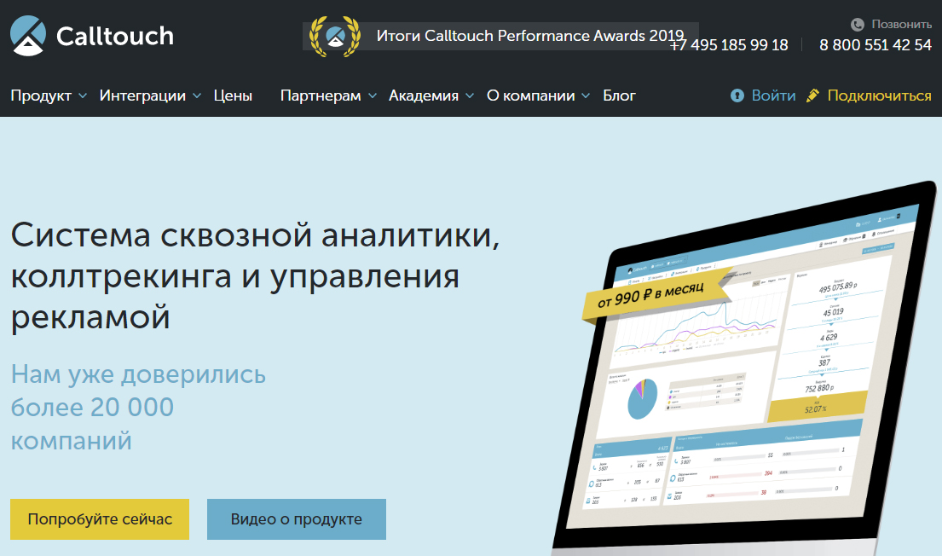The height and width of the screenshot is (556, 942).
Task: Open the Интеграции menu
Action: click(x=142, y=96)
